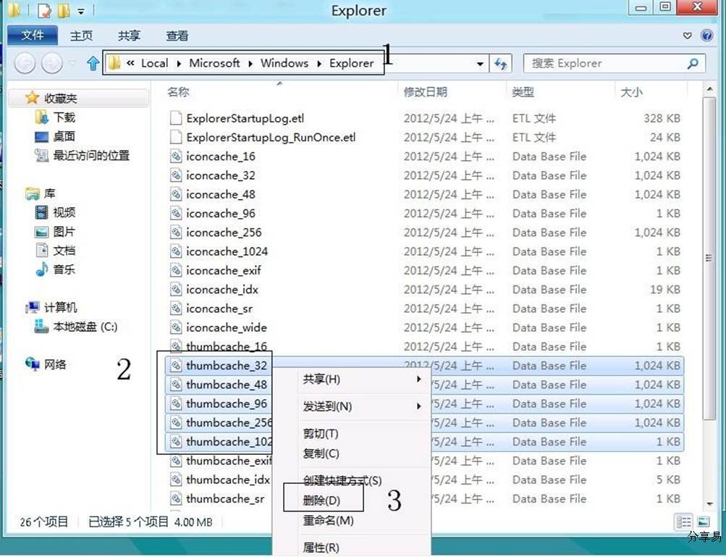The height and width of the screenshot is (557, 726).
Task: Click the refresh icon beside address bar
Action: point(501,64)
